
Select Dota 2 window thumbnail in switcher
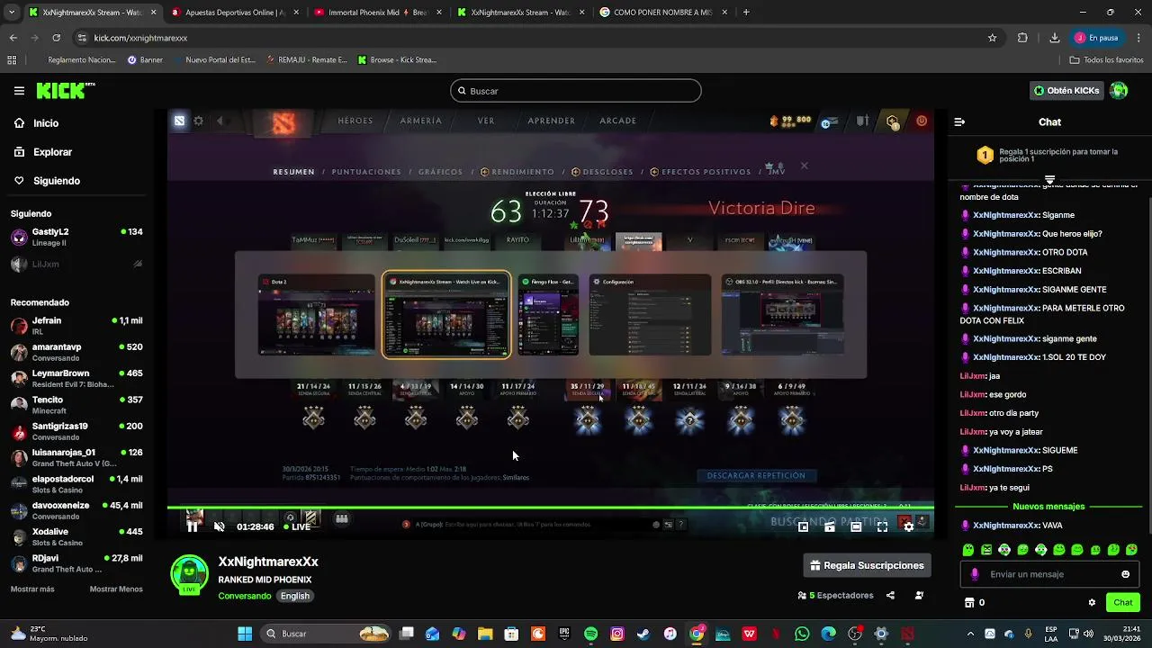[x=316, y=315]
